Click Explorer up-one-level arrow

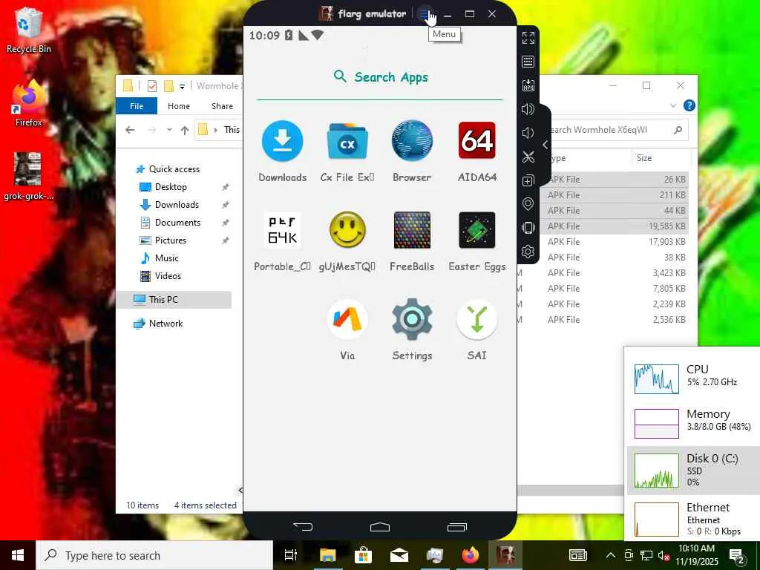[x=185, y=130]
